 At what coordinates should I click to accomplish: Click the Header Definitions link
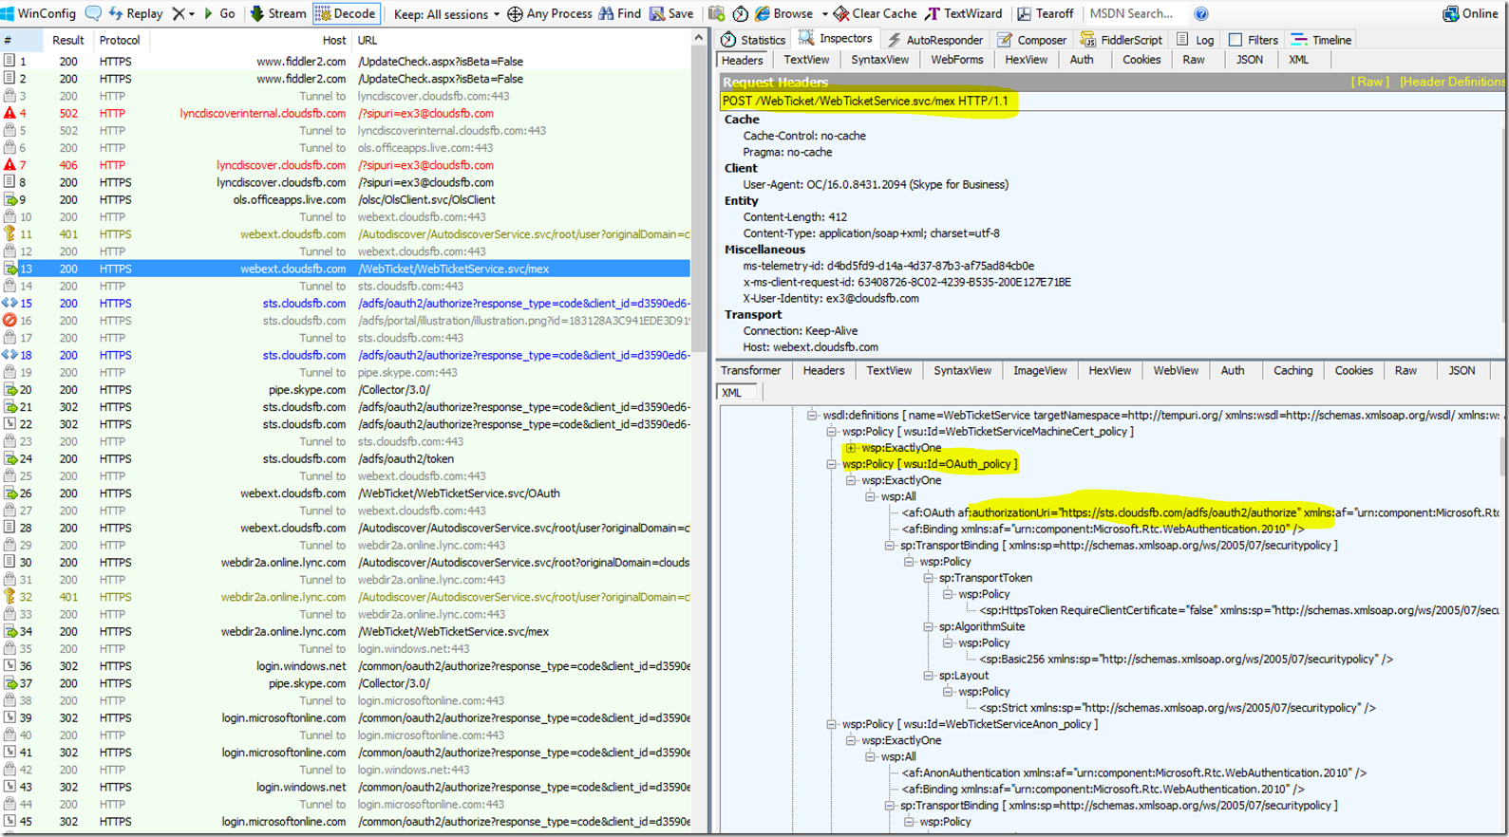point(1452,82)
